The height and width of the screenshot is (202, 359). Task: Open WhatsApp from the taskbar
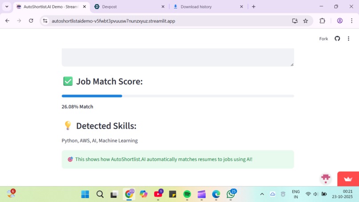(231, 194)
